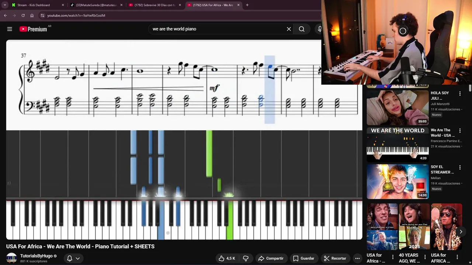Close the USA For Africa tab
Screen dimensions: 472x265
pos(238,5)
